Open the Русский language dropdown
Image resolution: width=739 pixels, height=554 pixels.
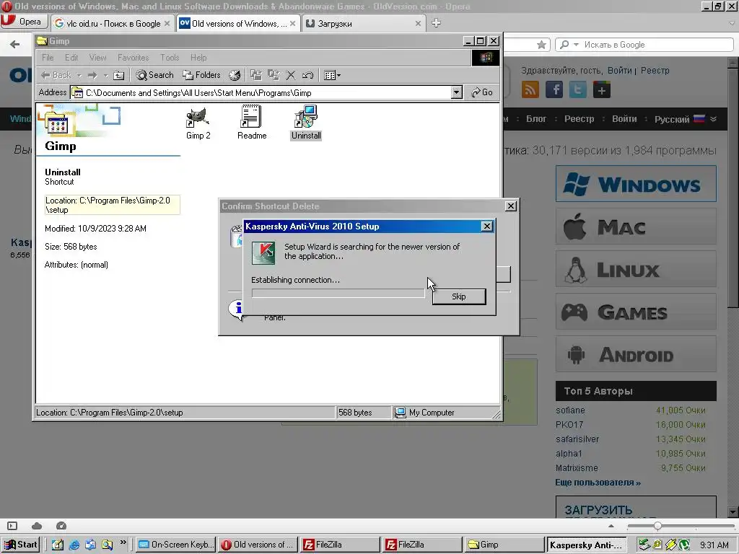click(686, 119)
